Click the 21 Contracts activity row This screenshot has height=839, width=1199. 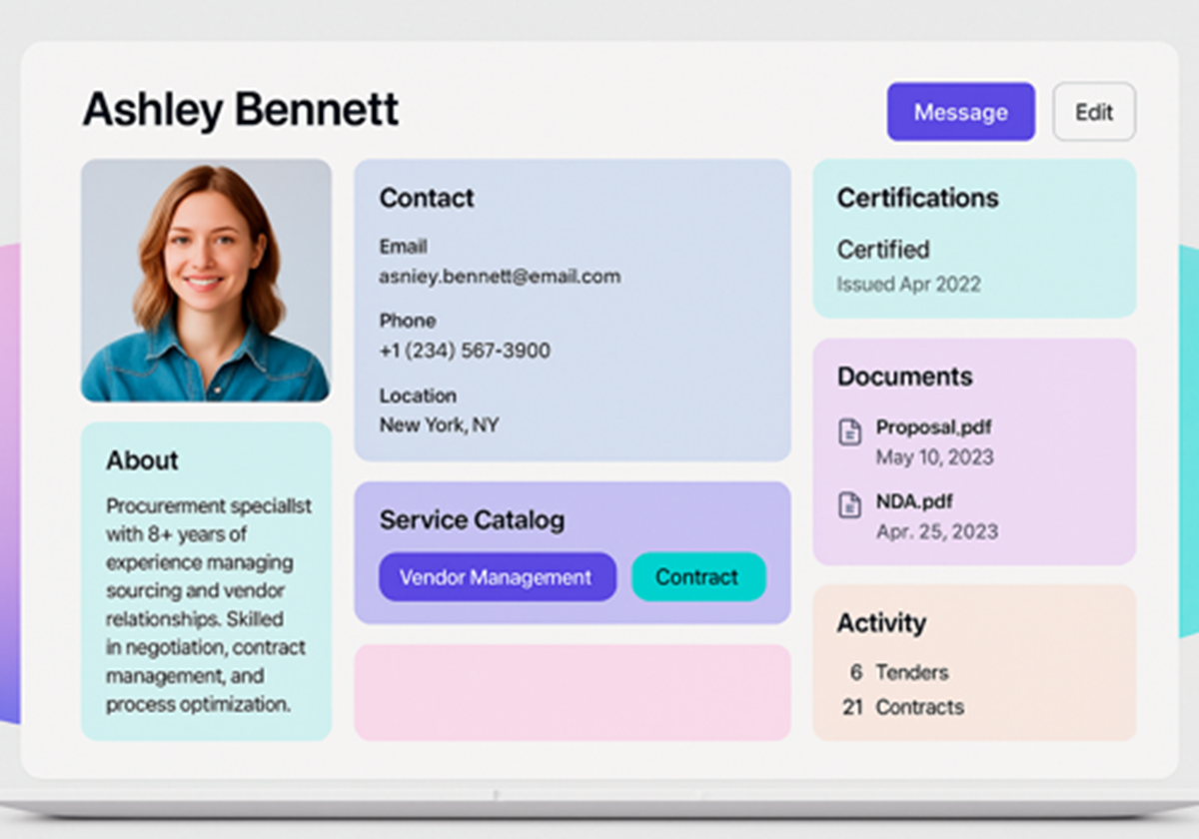(x=903, y=707)
